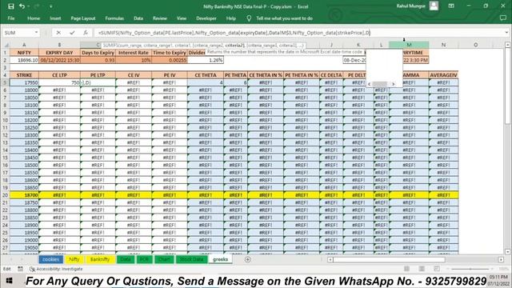Open the View ribbon tab
Screen dimensions: 512x288
tap(182, 18)
